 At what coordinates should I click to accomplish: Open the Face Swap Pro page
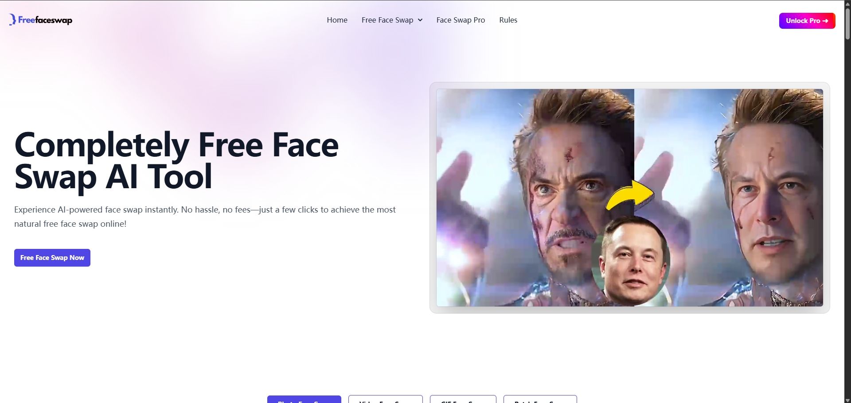tap(461, 20)
